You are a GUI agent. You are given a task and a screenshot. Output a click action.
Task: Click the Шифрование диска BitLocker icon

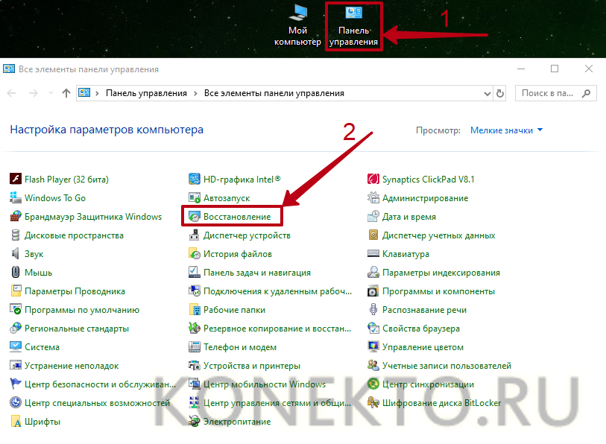[x=374, y=403]
